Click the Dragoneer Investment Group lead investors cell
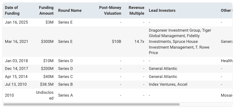The image size is (237, 109). point(180,41)
